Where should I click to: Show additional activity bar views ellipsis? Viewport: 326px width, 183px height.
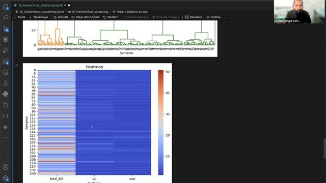[x=6, y=138]
